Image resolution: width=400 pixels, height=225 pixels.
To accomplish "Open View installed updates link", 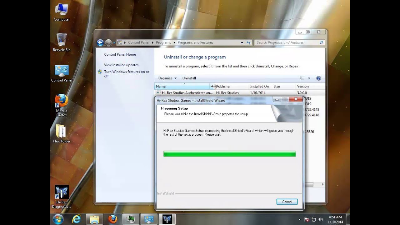I will 121,65.
